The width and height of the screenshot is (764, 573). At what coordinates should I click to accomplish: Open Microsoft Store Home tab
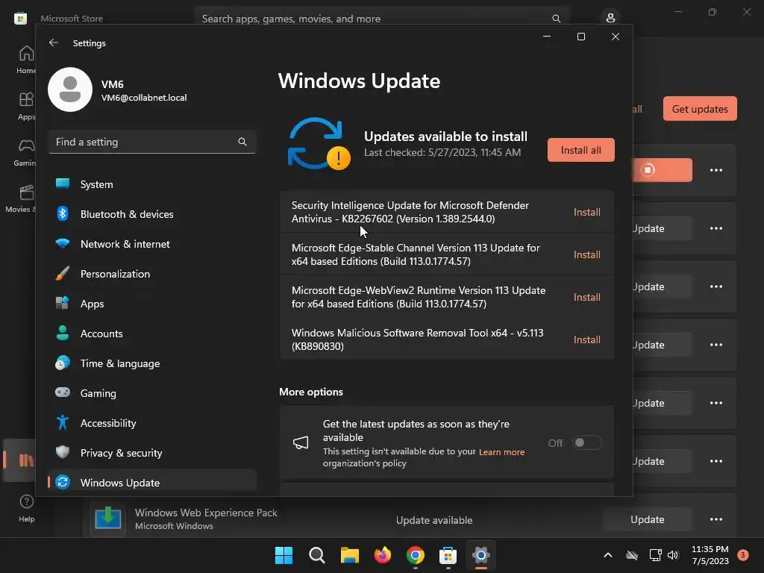26,60
